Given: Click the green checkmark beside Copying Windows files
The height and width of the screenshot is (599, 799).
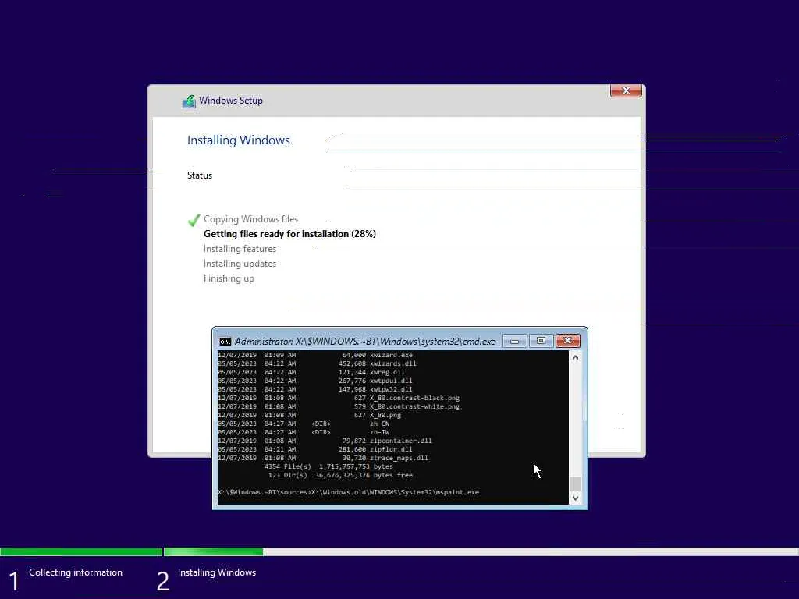Looking at the screenshot, I should (x=194, y=220).
